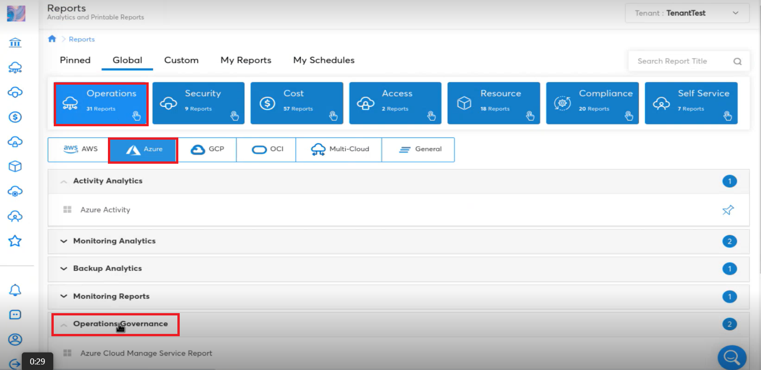The height and width of the screenshot is (370, 761).
Task: Select the Azure provider tab
Action: [x=143, y=150]
